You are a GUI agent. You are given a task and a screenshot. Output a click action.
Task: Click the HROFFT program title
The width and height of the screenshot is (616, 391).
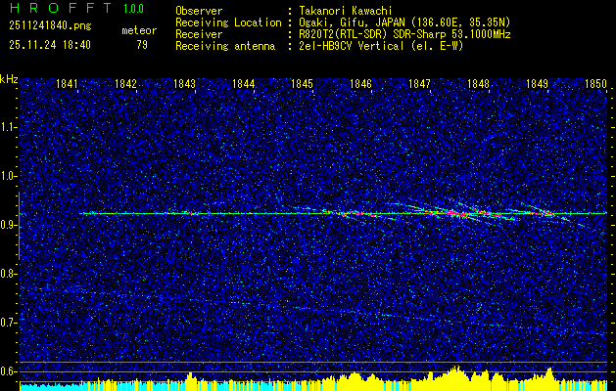click(x=61, y=8)
